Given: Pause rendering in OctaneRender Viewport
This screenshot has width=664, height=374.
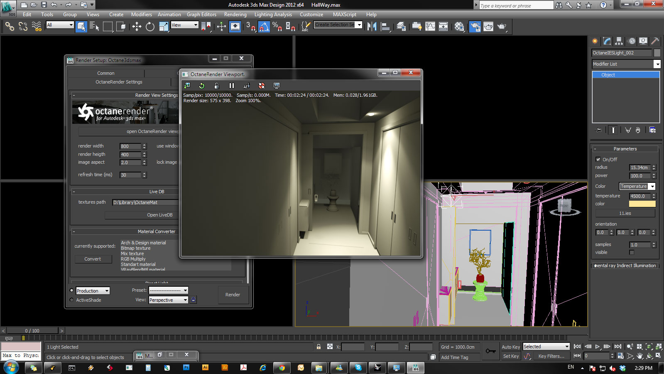Looking at the screenshot, I should [x=232, y=86].
